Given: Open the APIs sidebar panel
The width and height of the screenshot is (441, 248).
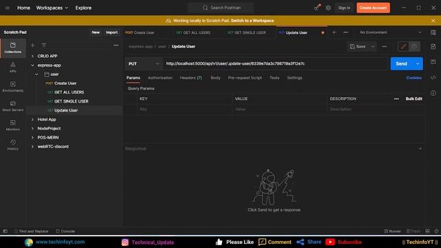Looking at the screenshot, I should (13, 68).
